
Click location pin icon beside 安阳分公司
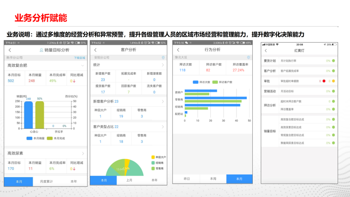[x=163, y=58]
